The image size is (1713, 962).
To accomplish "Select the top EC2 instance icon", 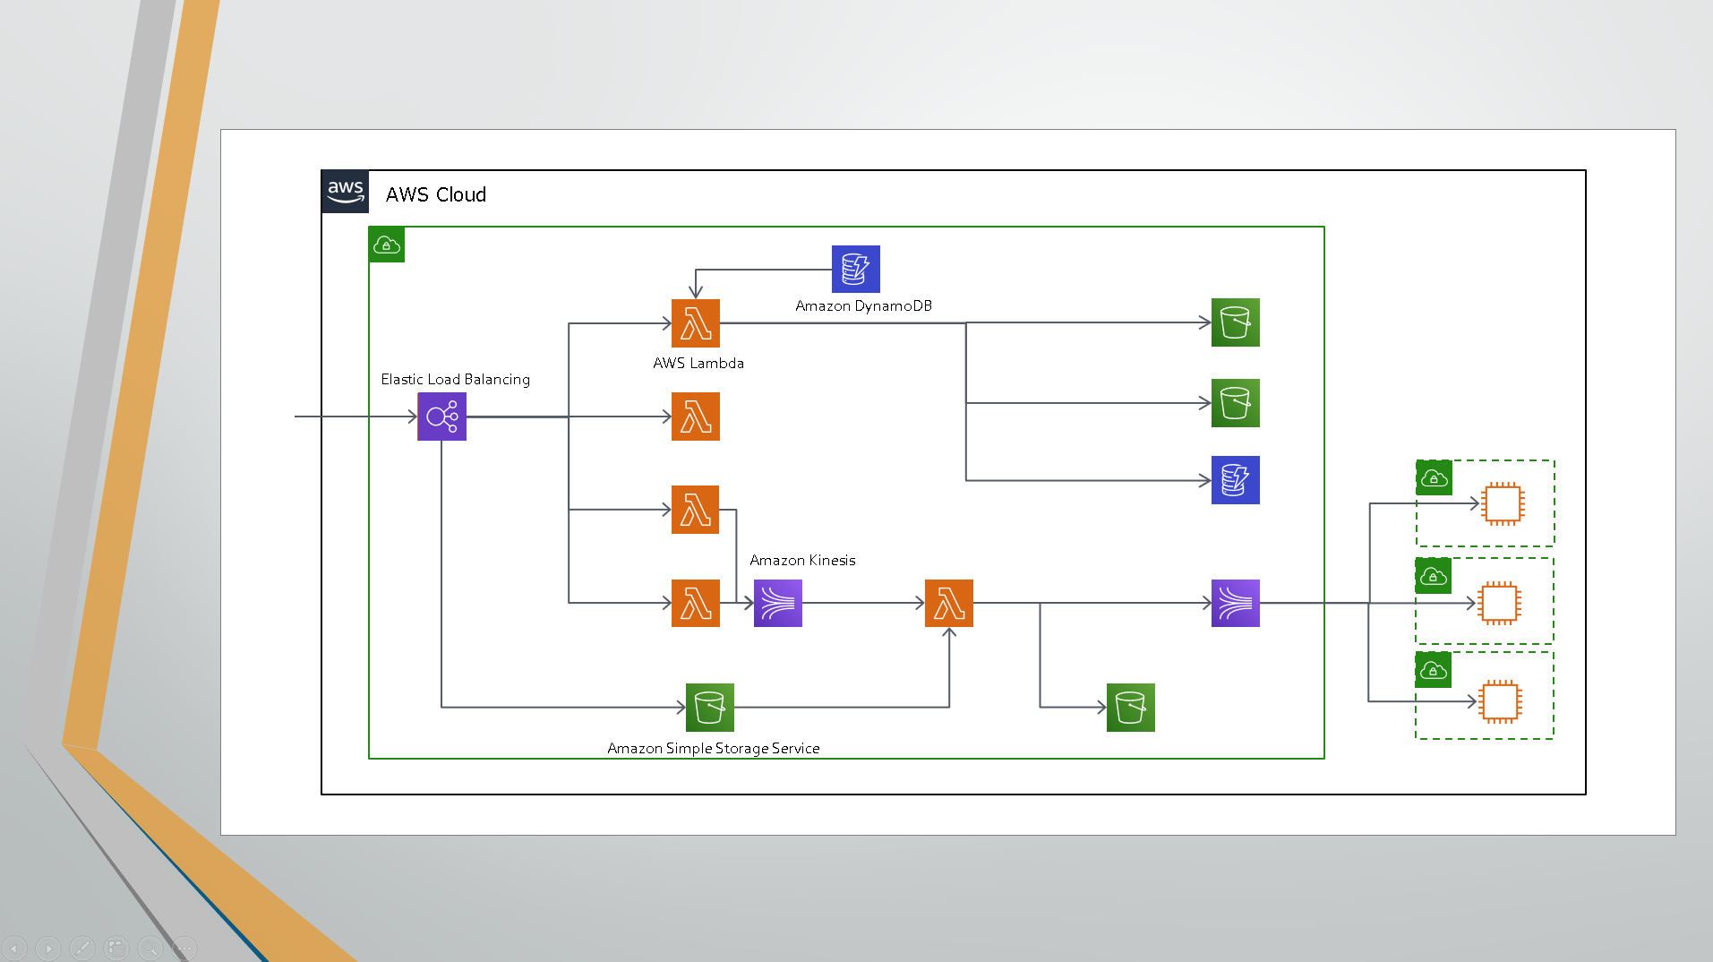I will [x=1503, y=503].
